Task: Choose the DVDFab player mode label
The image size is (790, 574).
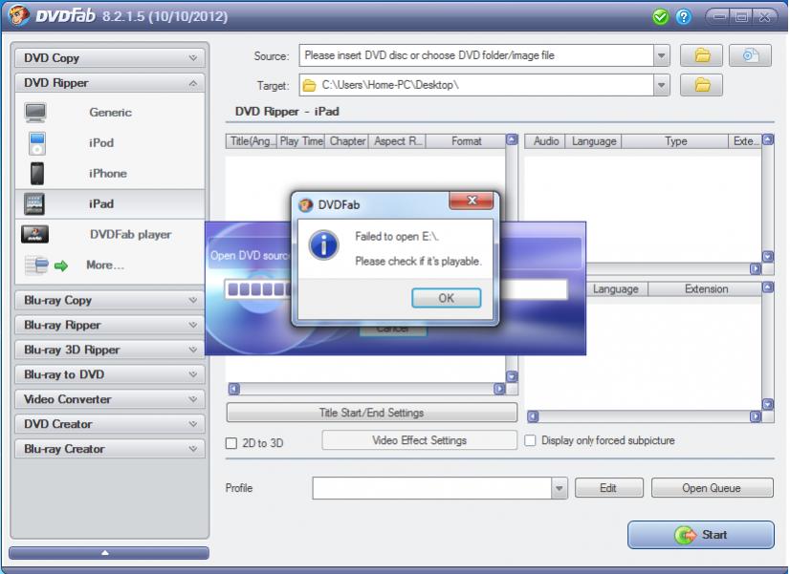Action: click(x=130, y=234)
